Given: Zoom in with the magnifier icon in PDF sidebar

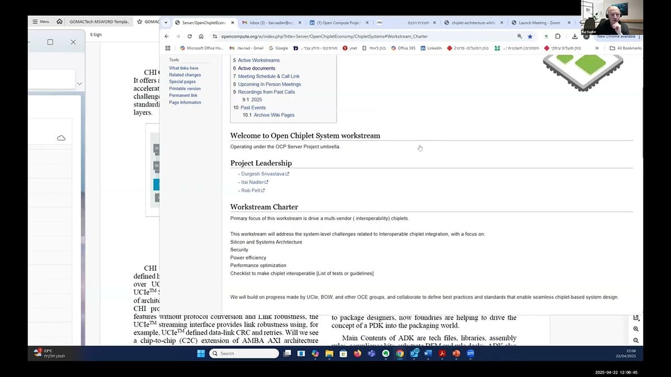Looking at the screenshot, I should (636, 329).
